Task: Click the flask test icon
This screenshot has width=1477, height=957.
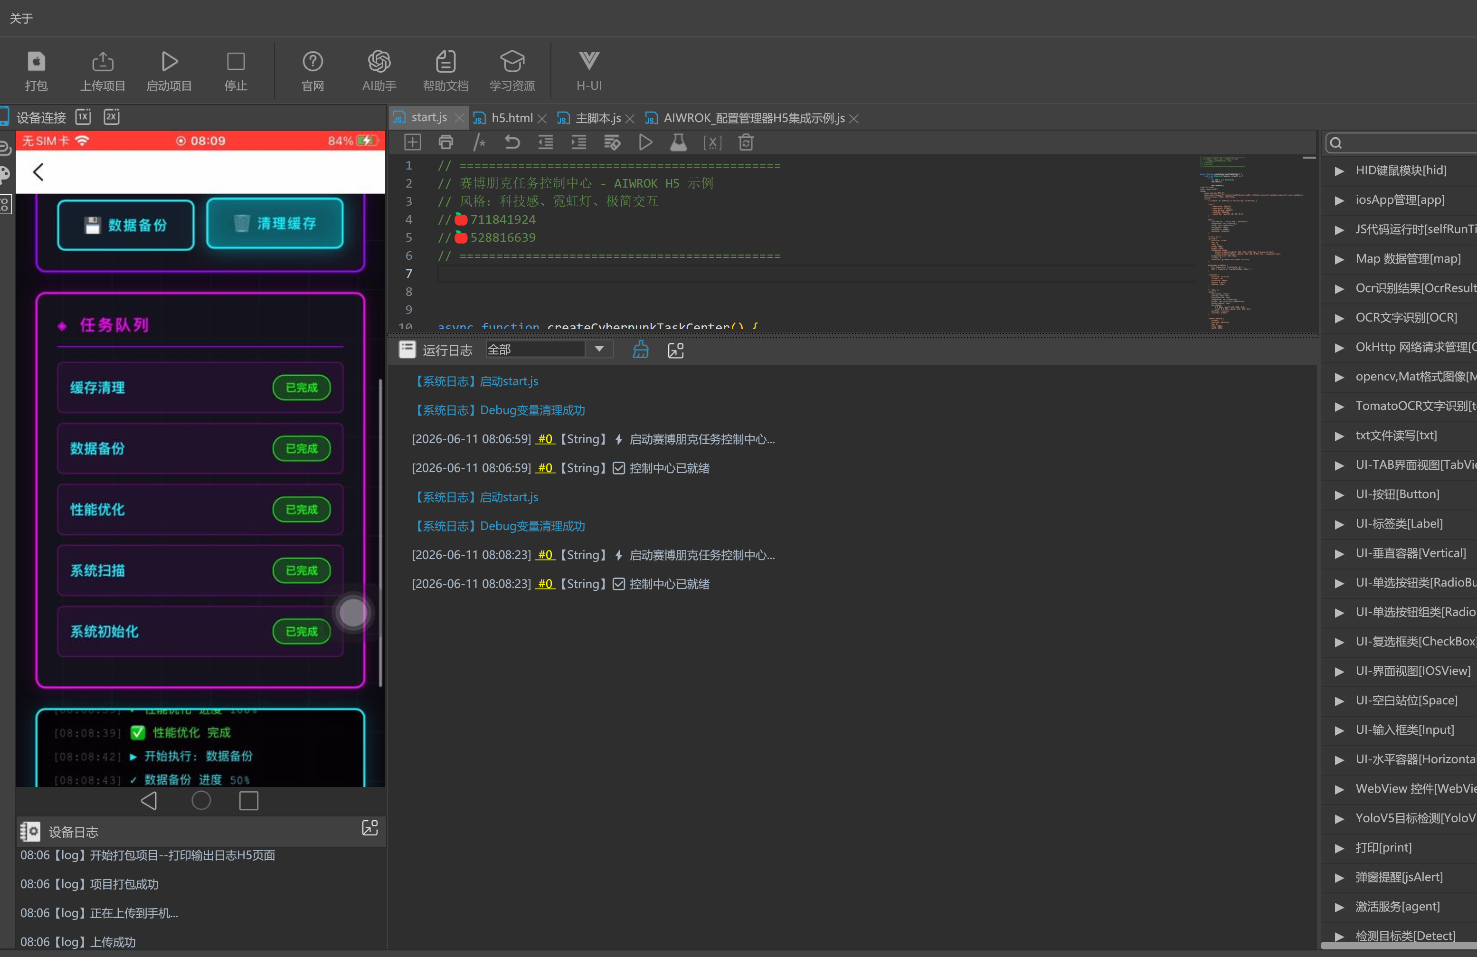Action: coord(678,143)
